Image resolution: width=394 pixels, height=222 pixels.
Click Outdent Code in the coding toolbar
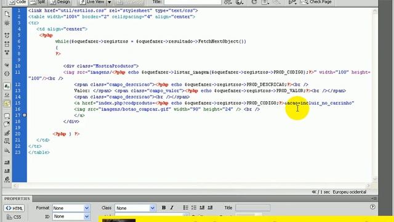click(x=7, y=171)
